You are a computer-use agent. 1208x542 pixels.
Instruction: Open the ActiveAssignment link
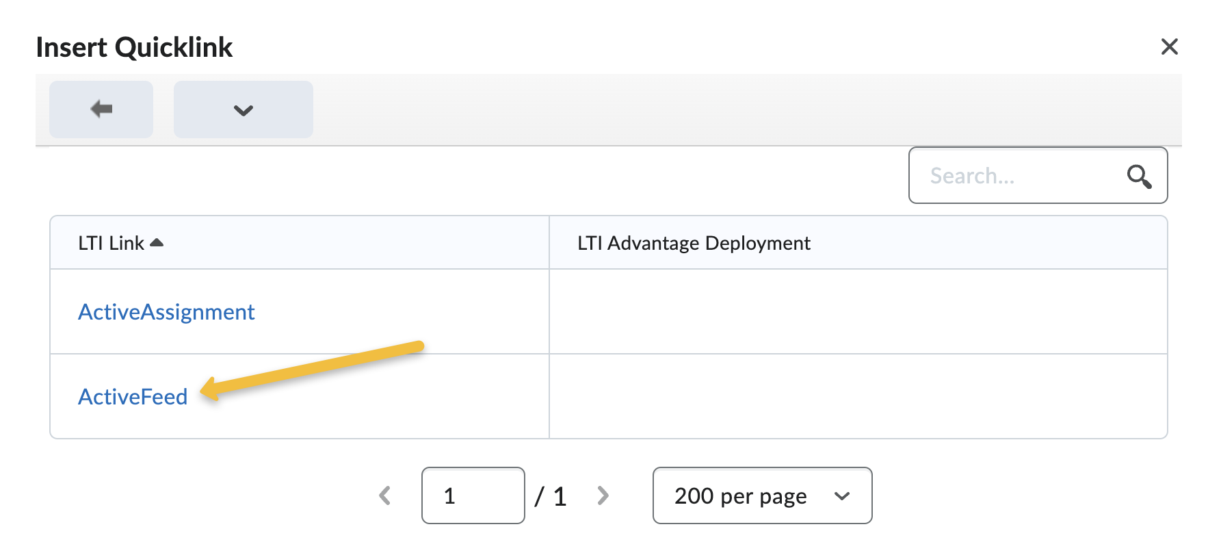[166, 312]
